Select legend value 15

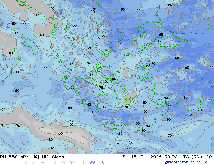(24, 162)
